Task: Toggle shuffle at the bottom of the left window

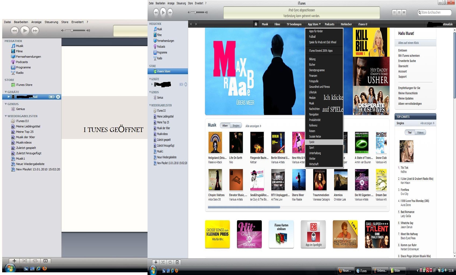Action: [x=24, y=261]
